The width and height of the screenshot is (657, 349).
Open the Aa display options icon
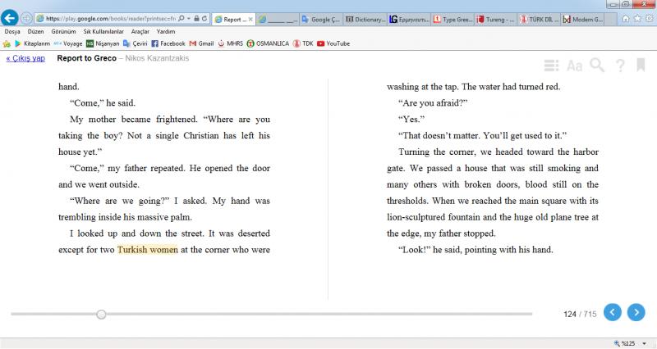tap(574, 66)
